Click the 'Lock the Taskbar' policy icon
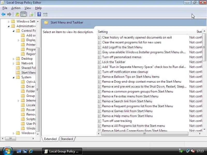The height and width of the screenshot is (155, 207). click(x=99, y=62)
